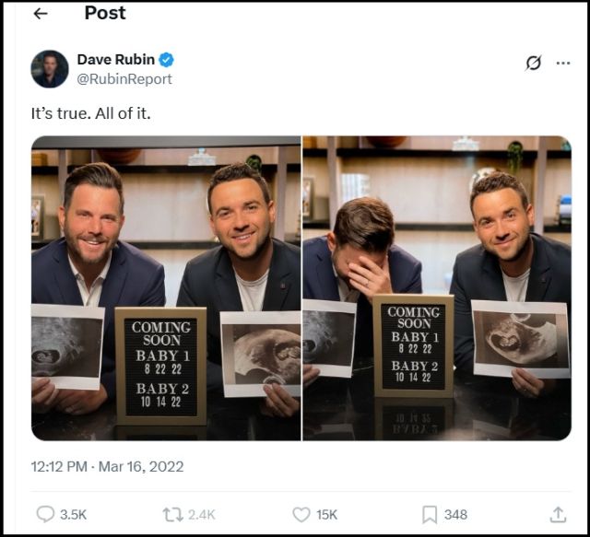The width and height of the screenshot is (590, 537).
Task: Click the back arrow icon
Action: pyautogui.click(x=40, y=14)
